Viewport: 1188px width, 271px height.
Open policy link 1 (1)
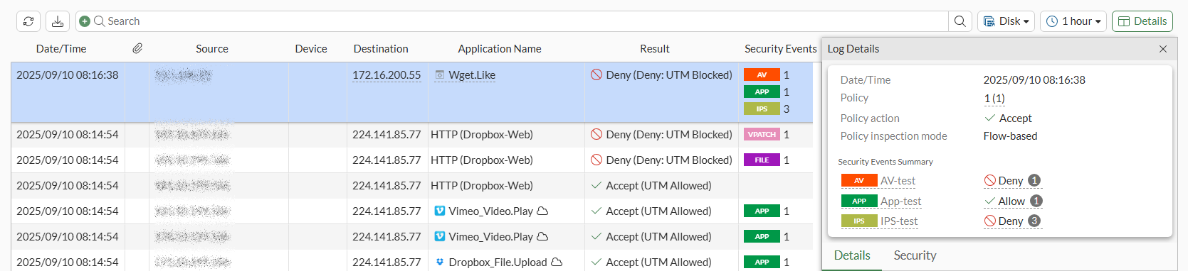[994, 98]
